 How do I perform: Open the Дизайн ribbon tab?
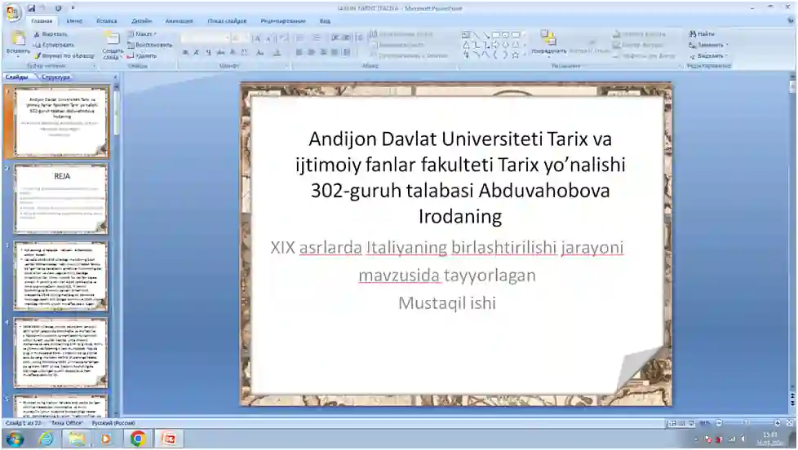coord(141,21)
